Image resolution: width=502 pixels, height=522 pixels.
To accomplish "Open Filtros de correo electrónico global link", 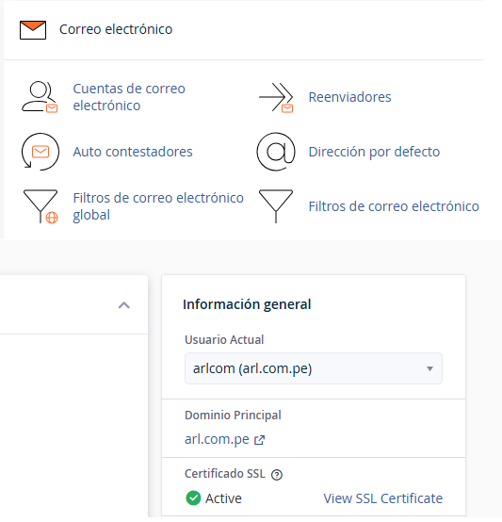I will pyautogui.click(x=158, y=206).
